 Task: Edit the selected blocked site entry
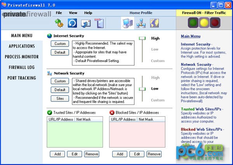click(x=137, y=154)
